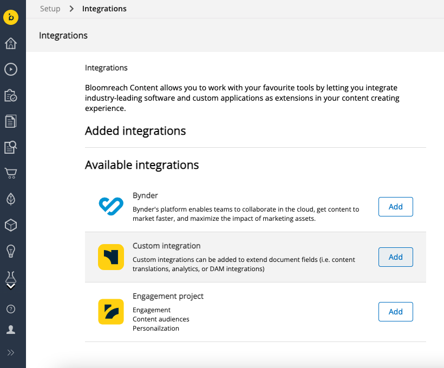Click the Bloomreach logo icon
The width and height of the screenshot is (444, 368).
pos(12,17)
